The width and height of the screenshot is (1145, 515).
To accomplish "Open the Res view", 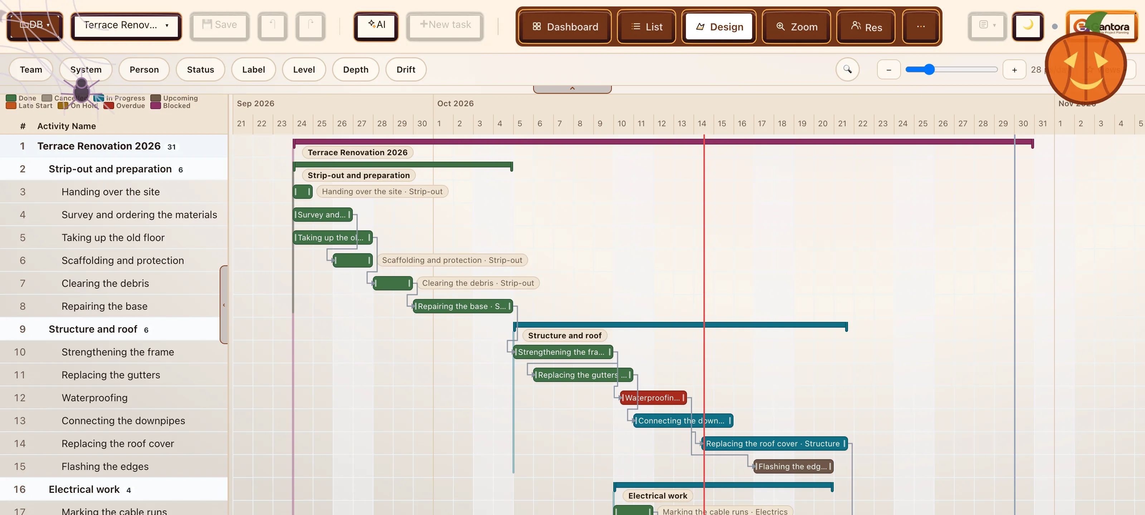I will pyautogui.click(x=866, y=27).
